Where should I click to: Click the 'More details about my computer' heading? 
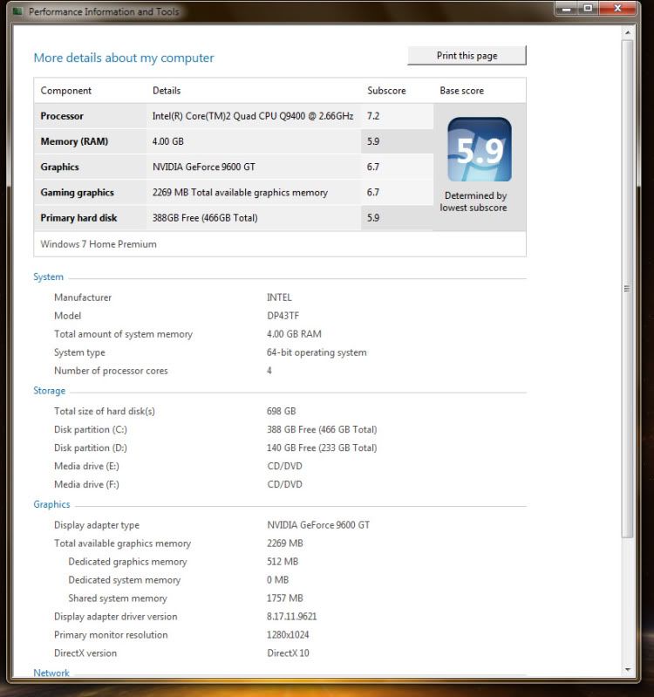pos(124,58)
